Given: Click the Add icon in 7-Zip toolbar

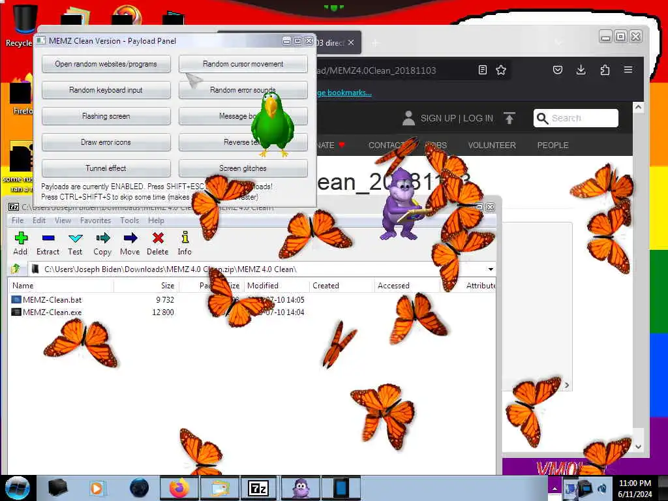Looking at the screenshot, I should tap(20, 238).
